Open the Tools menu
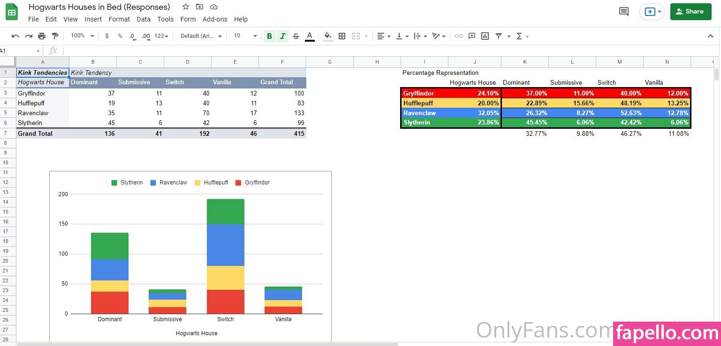 coord(165,19)
